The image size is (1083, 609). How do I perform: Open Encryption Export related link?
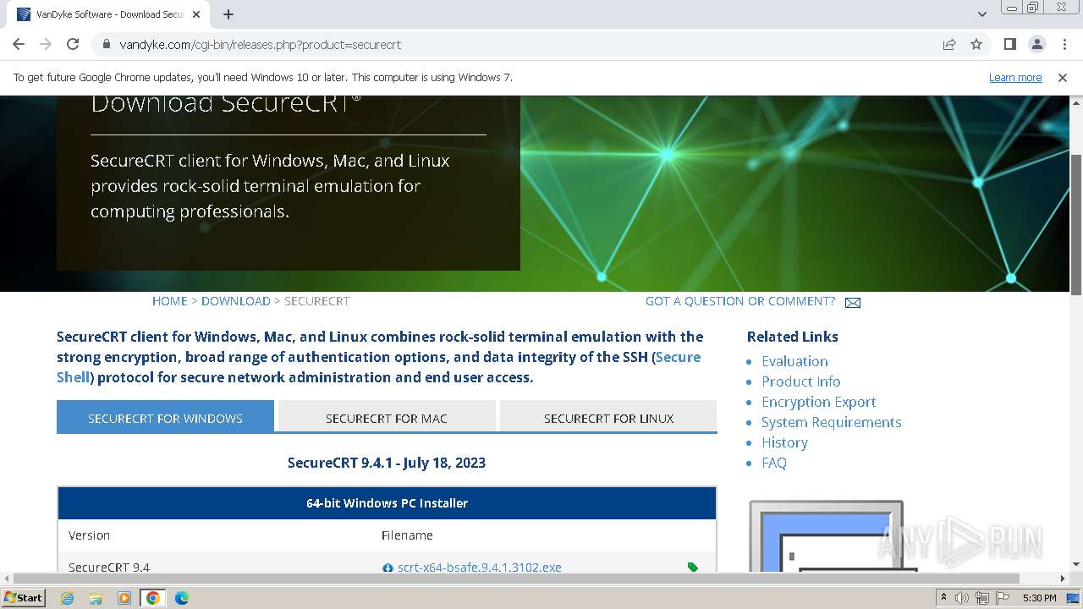818,402
